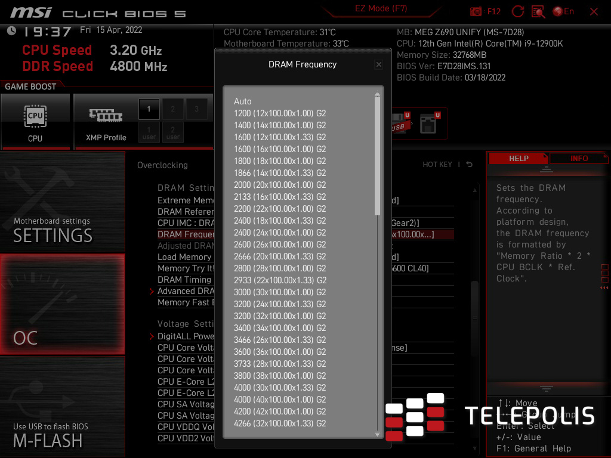Switch to the INFO tab
This screenshot has width=611, height=458.
coord(579,158)
